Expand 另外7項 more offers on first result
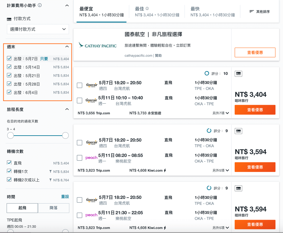The height and width of the screenshot is (233, 283). 220,113
